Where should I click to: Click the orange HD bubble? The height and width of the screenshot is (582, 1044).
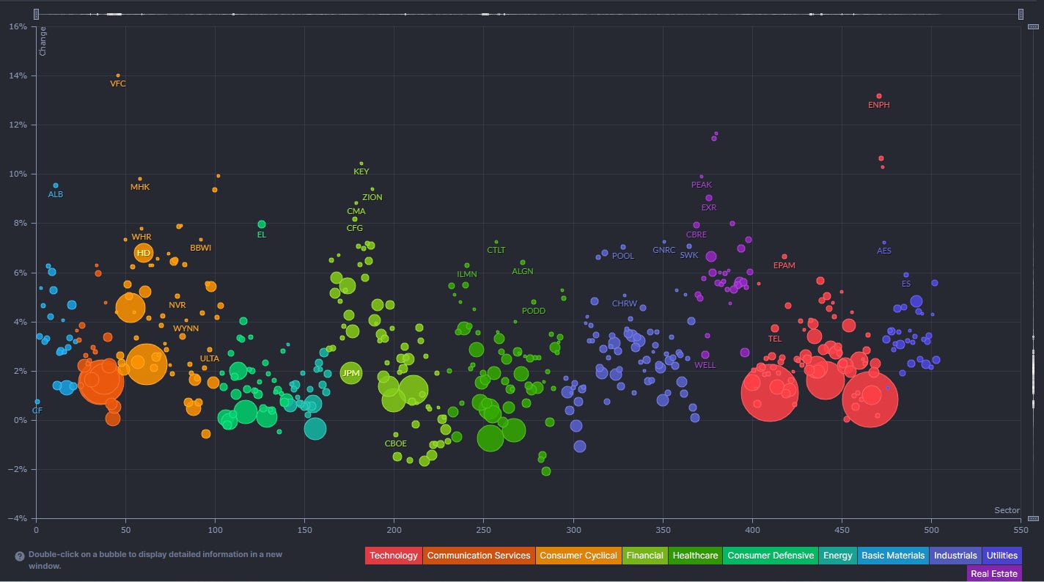tap(144, 253)
